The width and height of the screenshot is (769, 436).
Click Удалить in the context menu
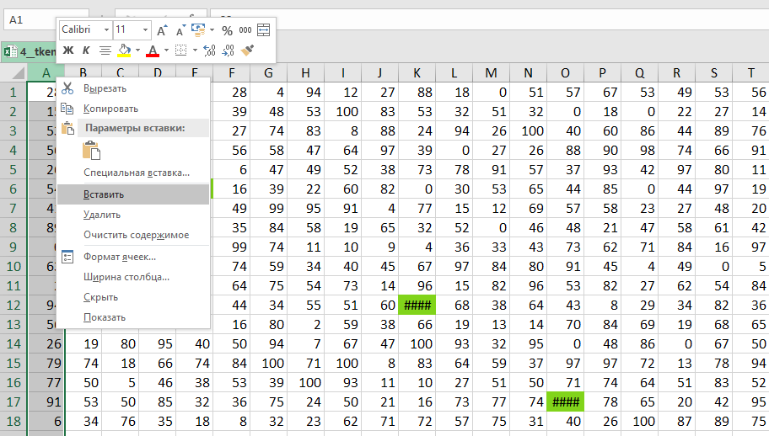click(x=101, y=215)
